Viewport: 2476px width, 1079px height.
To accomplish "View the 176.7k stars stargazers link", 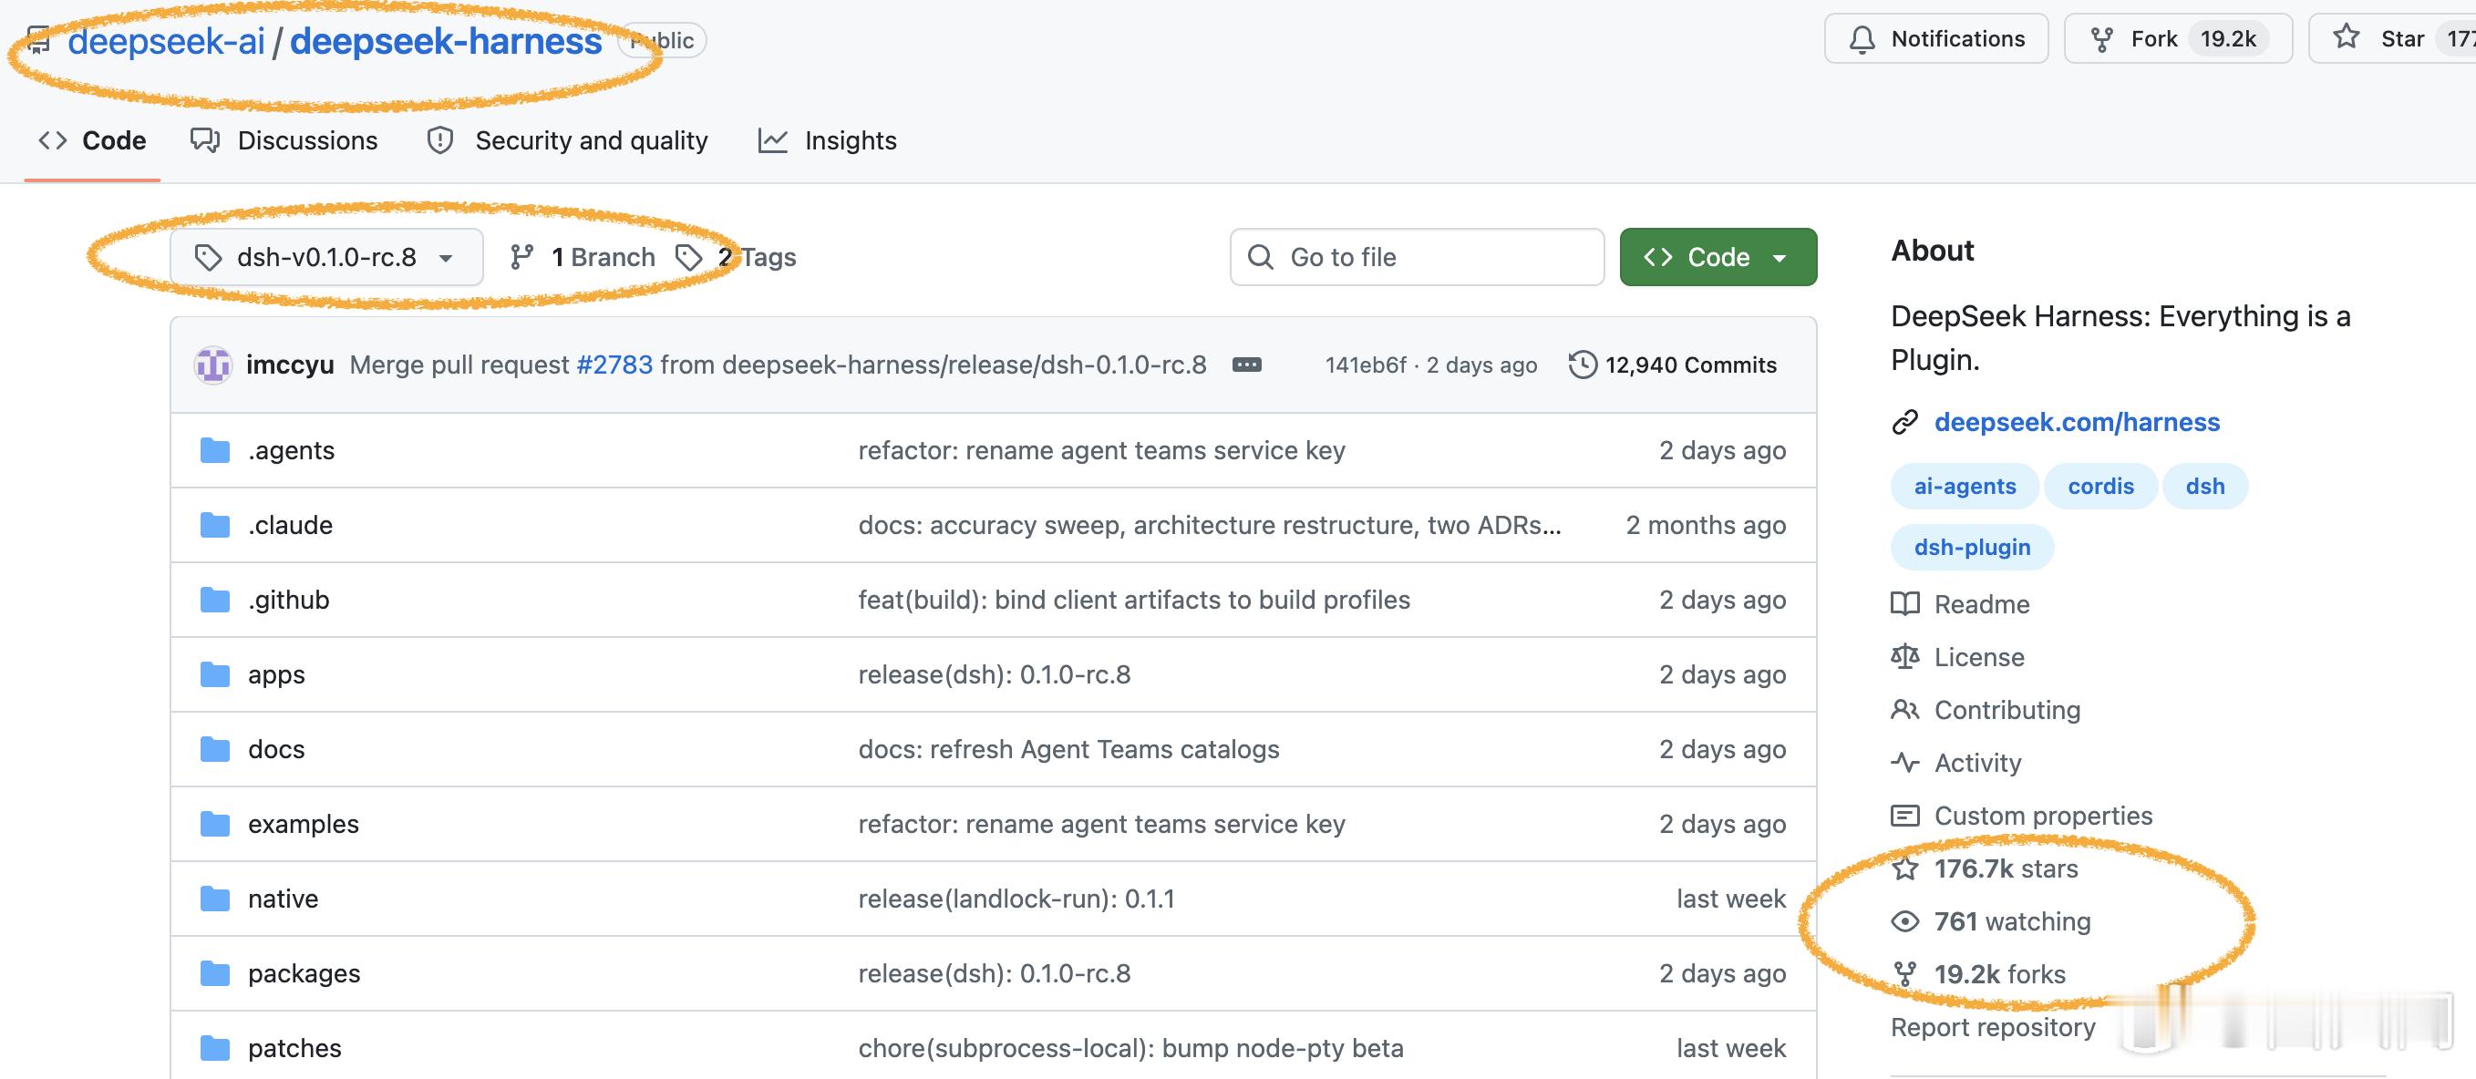I will click(x=1985, y=868).
